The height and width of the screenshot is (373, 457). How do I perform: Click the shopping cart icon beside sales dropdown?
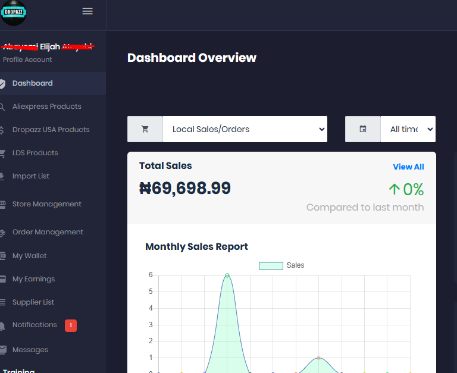pyautogui.click(x=145, y=129)
